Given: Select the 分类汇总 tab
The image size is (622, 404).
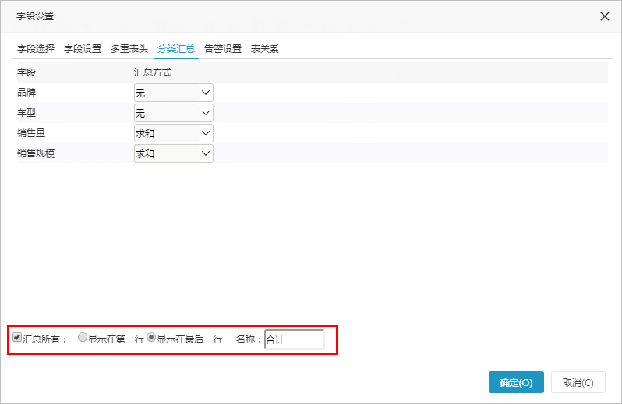Looking at the screenshot, I should (175, 49).
